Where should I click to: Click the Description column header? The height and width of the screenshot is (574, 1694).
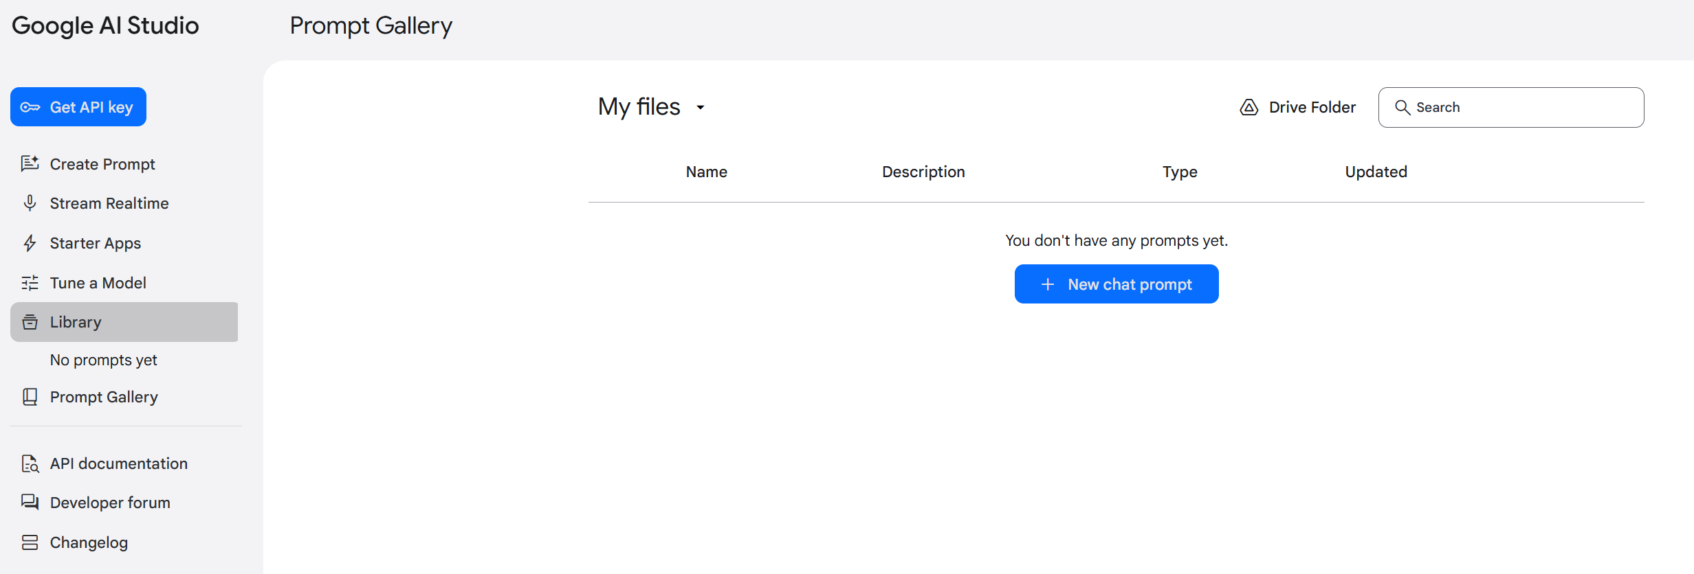923,172
